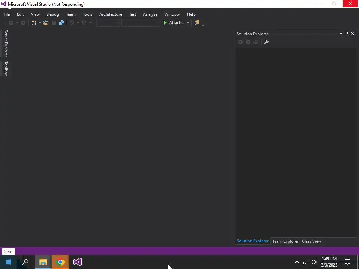Show hidden system tray icons
359x269 pixels.
[297, 262]
